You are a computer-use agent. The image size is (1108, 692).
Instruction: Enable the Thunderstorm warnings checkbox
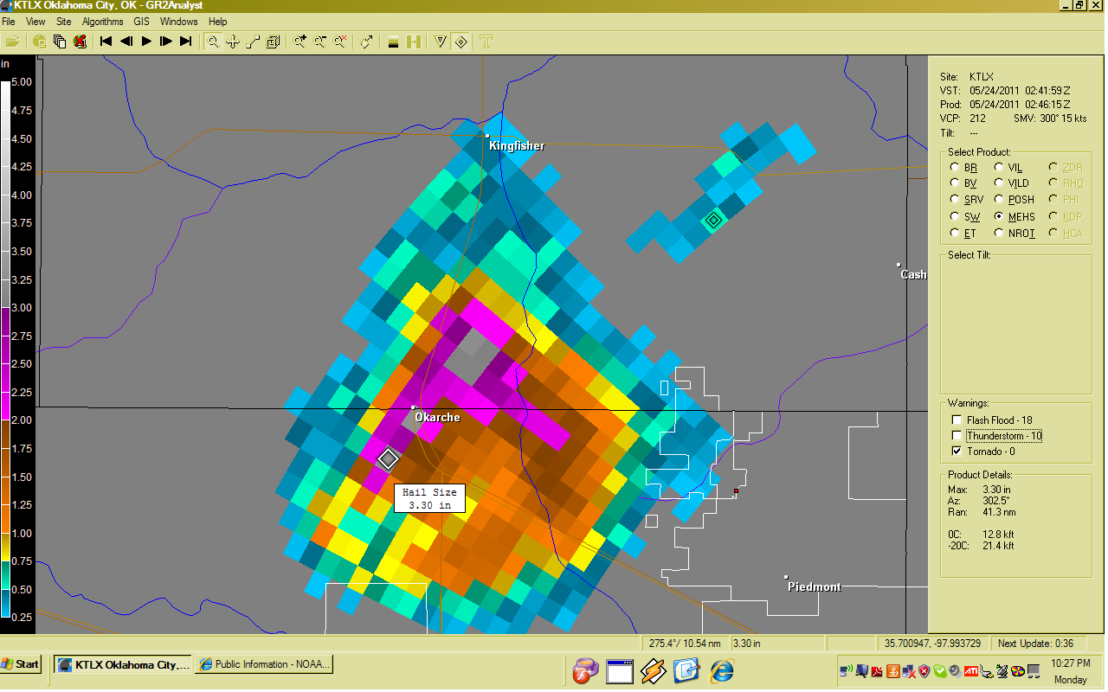(957, 436)
